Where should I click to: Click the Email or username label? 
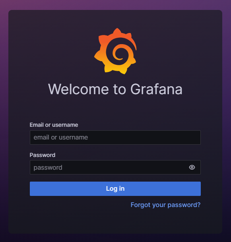pyautogui.click(x=54, y=125)
